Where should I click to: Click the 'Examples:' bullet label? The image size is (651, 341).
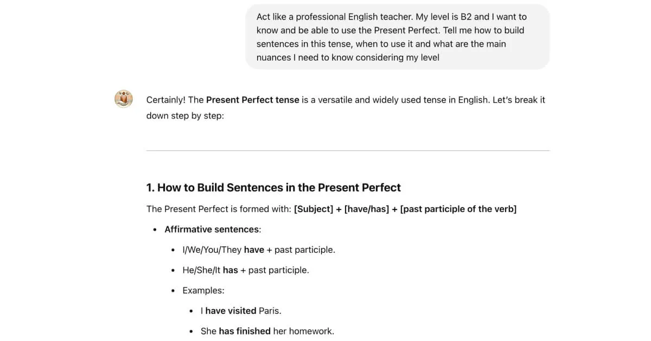[x=203, y=291]
